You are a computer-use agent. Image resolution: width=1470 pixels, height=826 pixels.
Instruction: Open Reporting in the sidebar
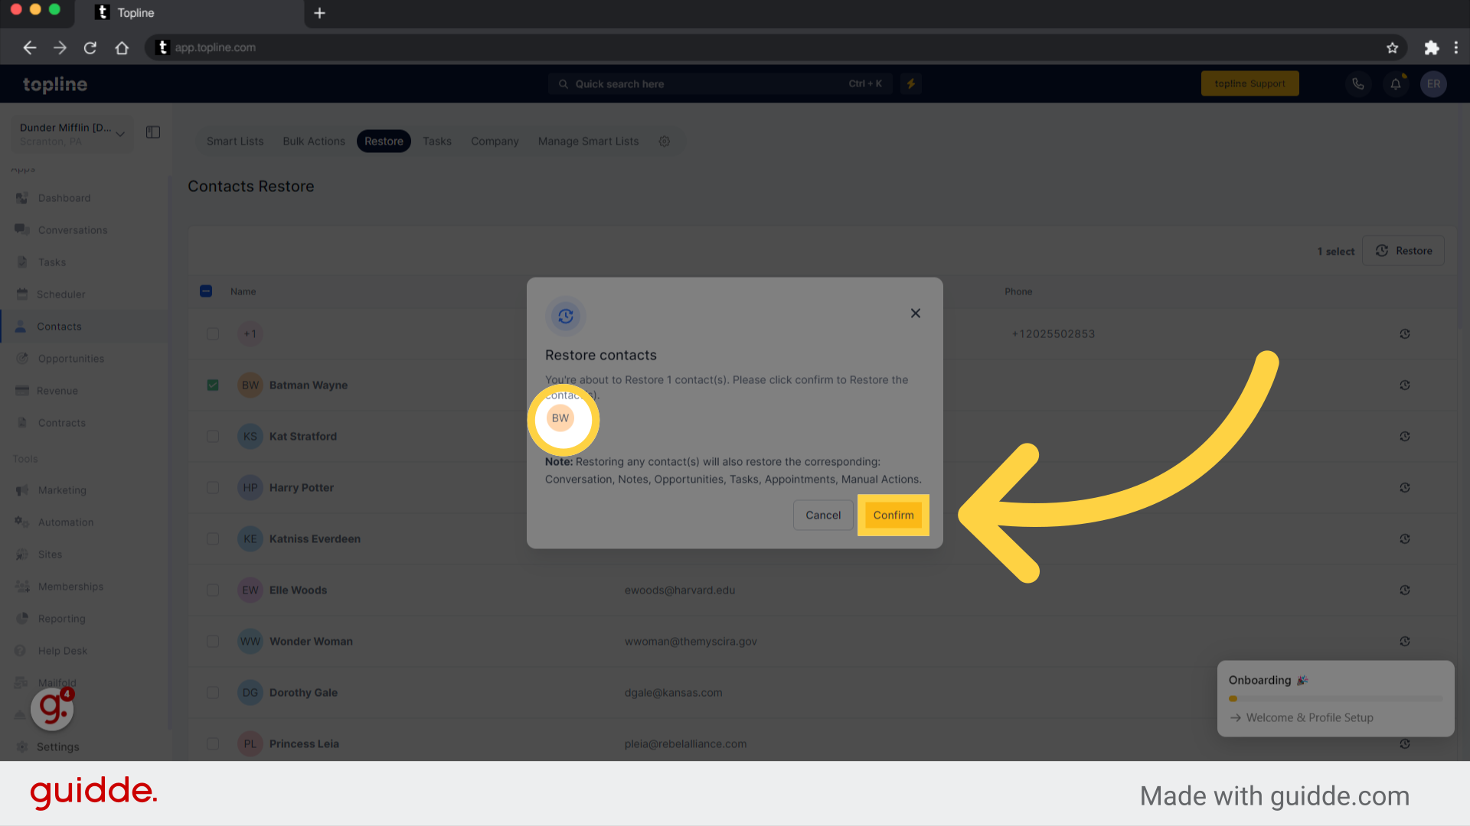(61, 619)
